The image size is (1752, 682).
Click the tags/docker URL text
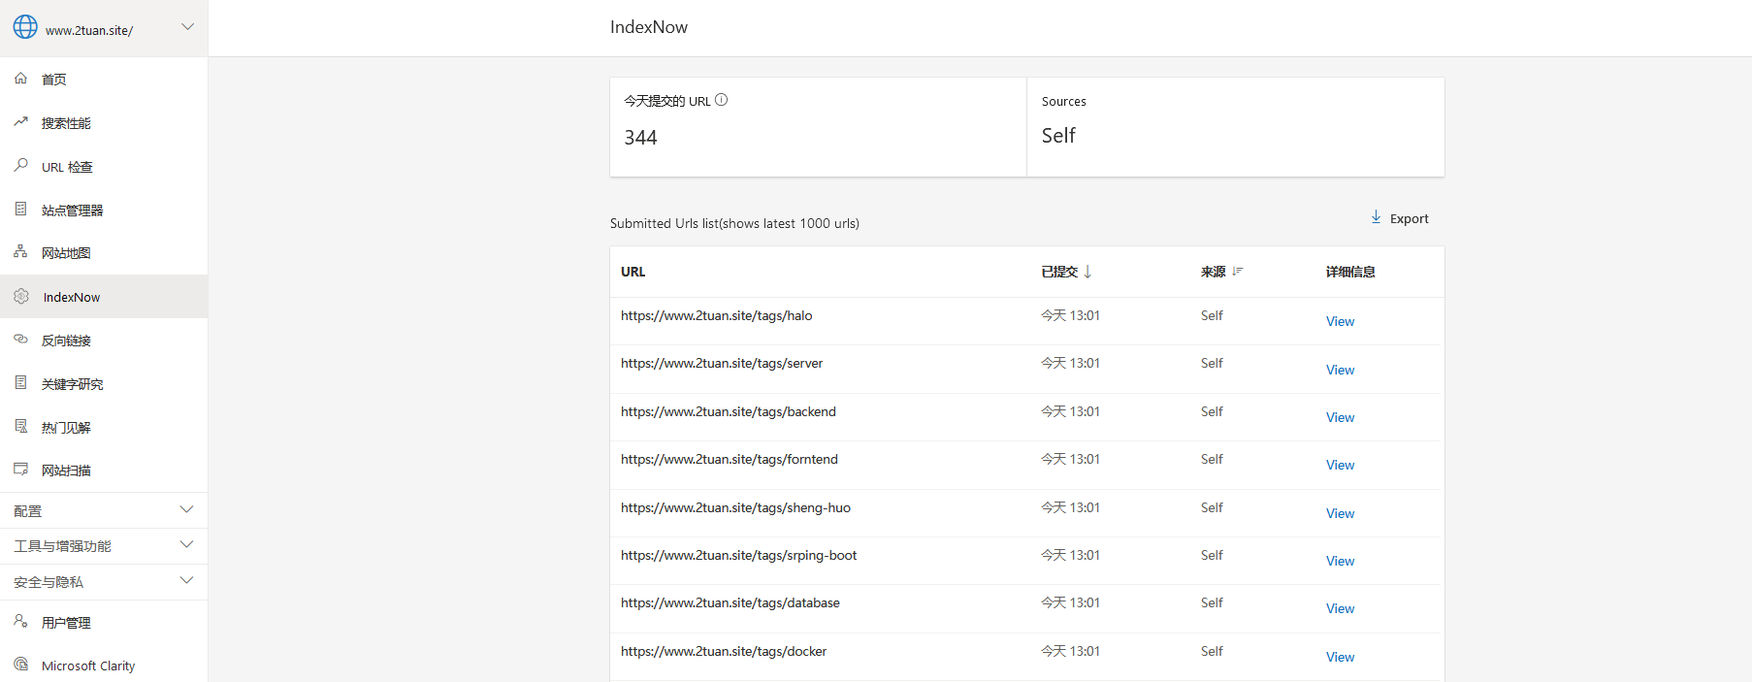pos(724,651)
